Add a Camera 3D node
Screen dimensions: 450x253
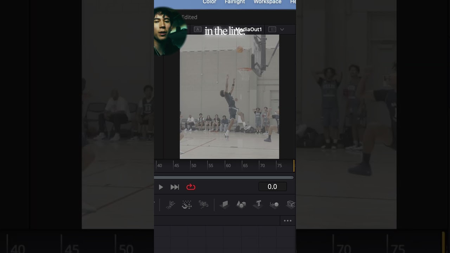(x=291, y=205)
